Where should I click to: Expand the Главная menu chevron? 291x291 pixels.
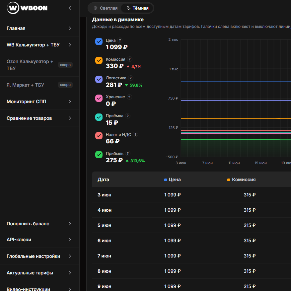(x=70, y=28)
